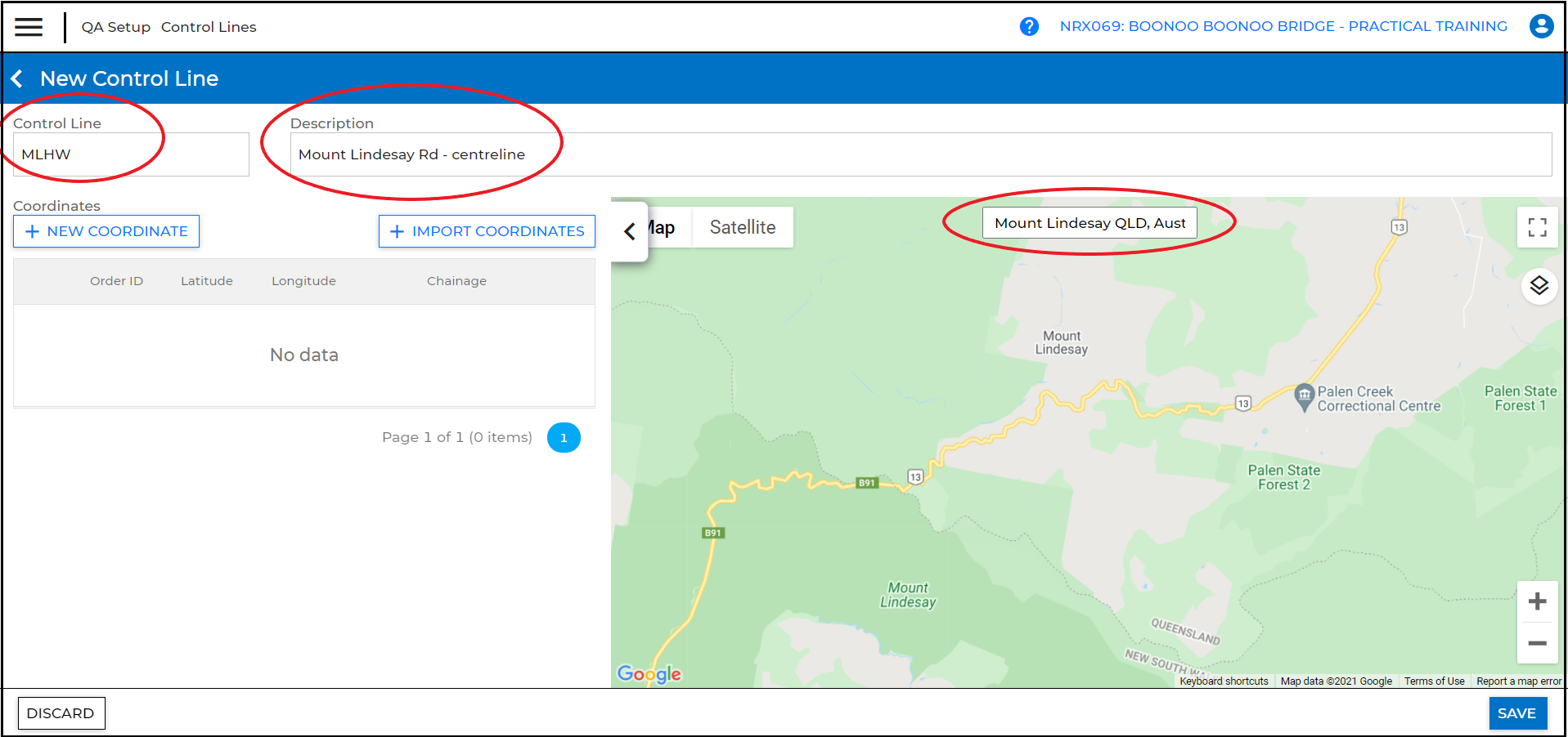
Task: Click Import Coordinates button
Action: tap(487, 231)
